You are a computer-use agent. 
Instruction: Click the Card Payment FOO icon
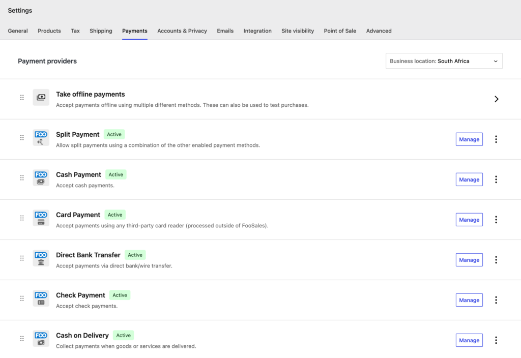[x=41, y=218]
